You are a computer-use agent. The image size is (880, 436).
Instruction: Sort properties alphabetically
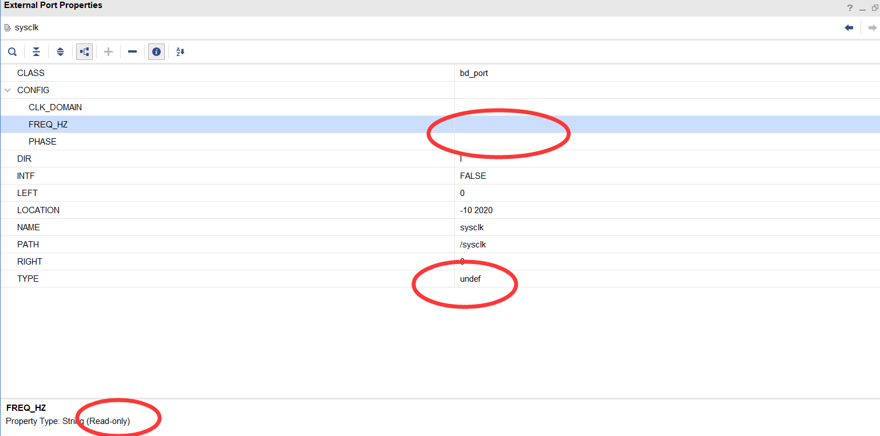click(x=180, y=51)
